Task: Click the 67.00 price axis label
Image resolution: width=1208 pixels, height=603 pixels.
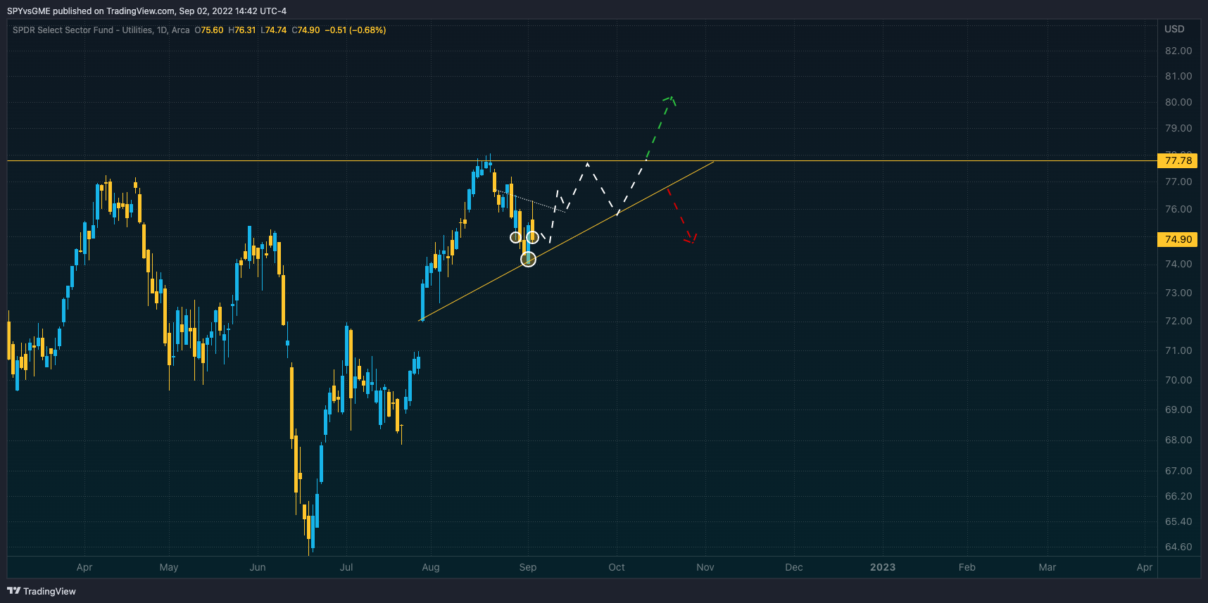Action: pyautogui.click(x=1178, y=471)
